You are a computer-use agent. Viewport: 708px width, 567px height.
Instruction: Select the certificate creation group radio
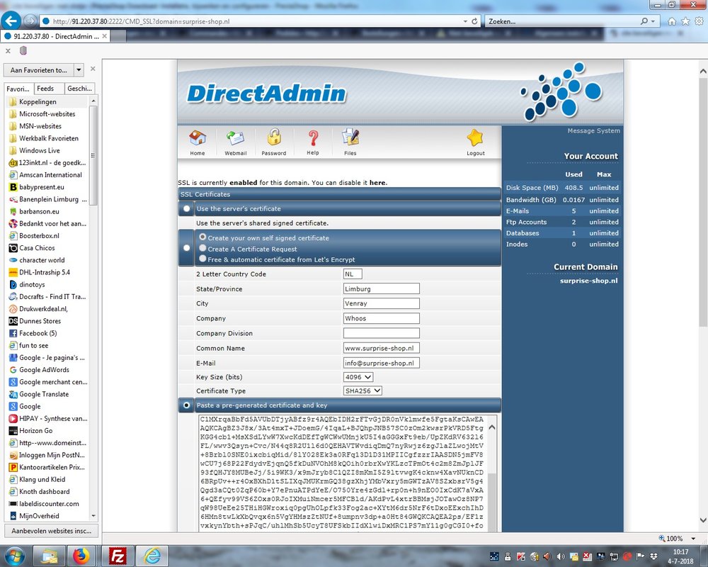point(186,248)
